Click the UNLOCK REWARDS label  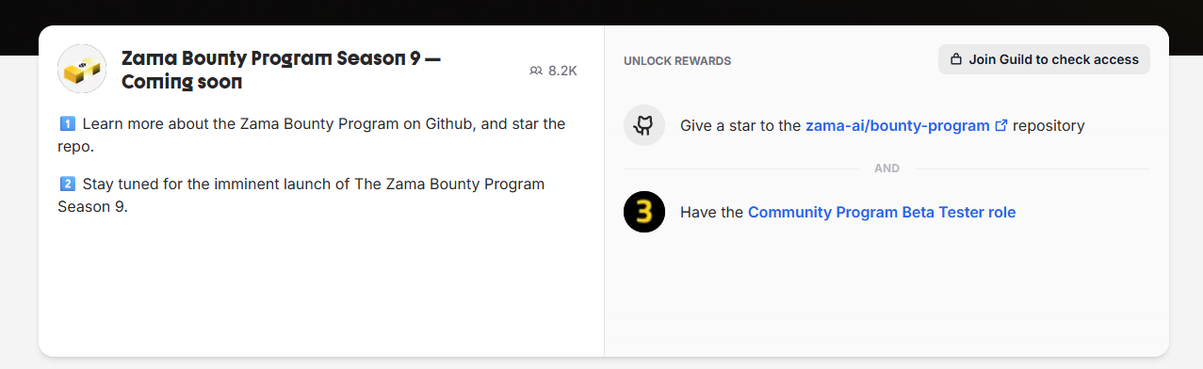677,61
